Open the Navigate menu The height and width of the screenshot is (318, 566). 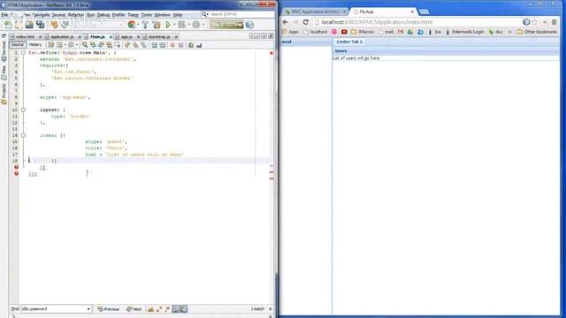coord(41,15)
